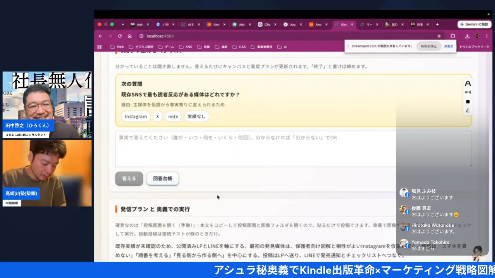The width and height of the screenshot is (495, 278).
Task: Open the AI bookmarks folder
Action: click(282, 47)
